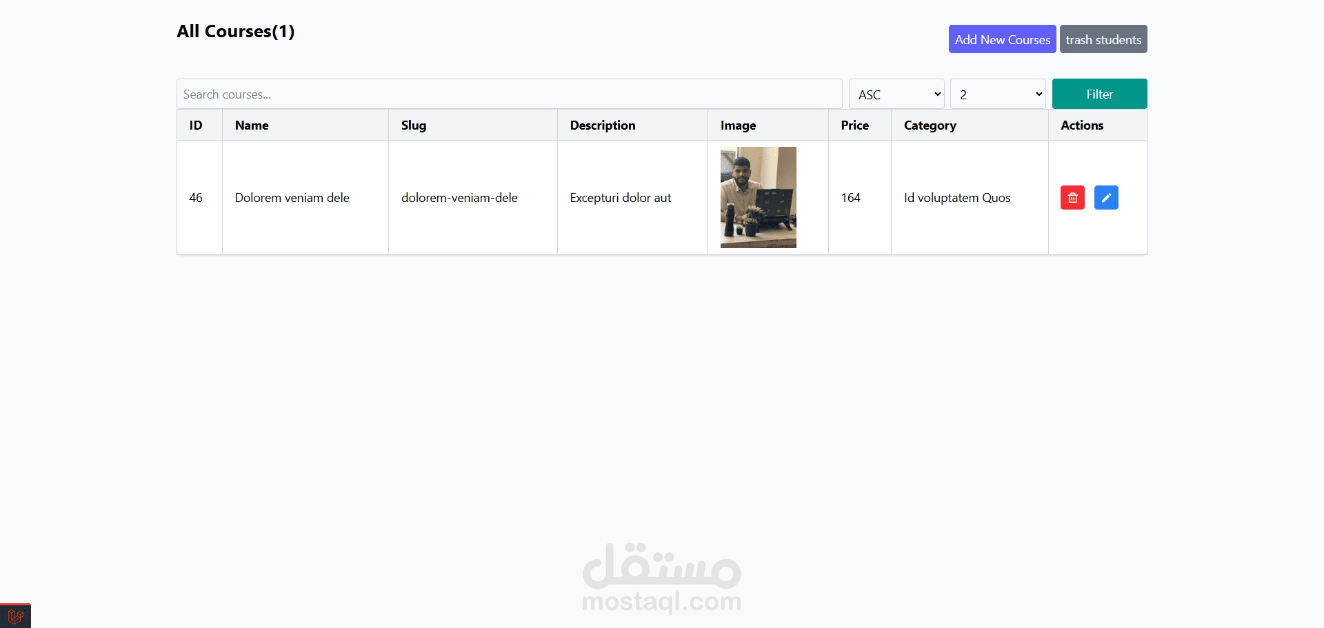Image resolution: width=1324 pixels, height=628 pixels.
Task: Click the Add New Courses button
Action: click(x=1002, y=39)
